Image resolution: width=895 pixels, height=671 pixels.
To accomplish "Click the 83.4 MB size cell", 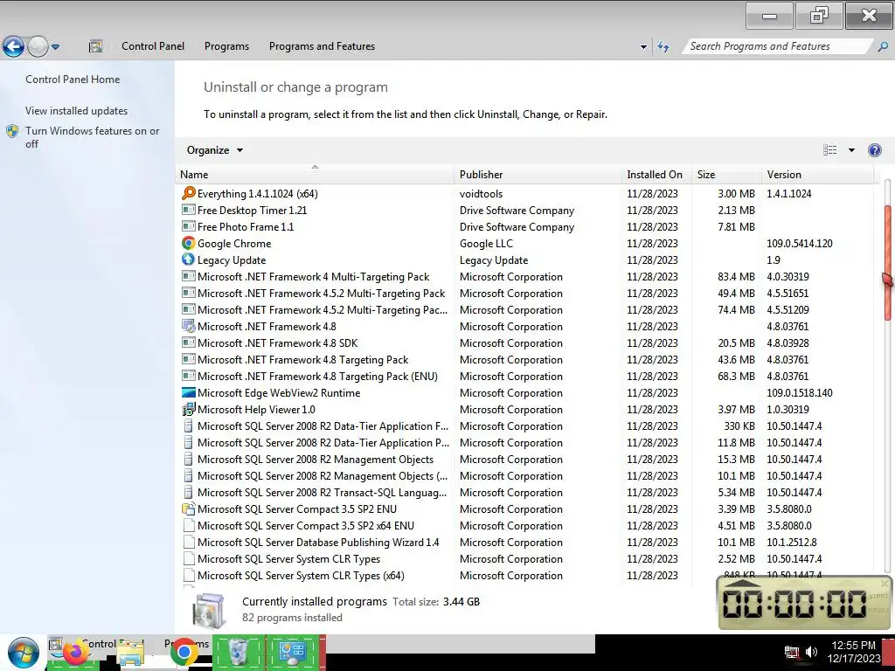I will coord(736,277).
